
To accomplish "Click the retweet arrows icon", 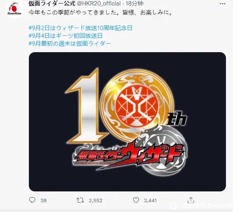I will click(x=80, y=200).
